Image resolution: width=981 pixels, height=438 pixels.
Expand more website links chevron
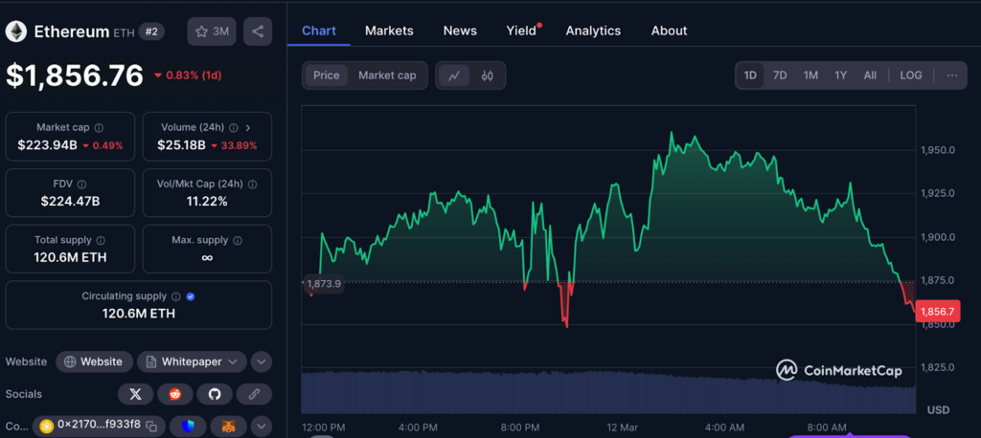point(262,361)
